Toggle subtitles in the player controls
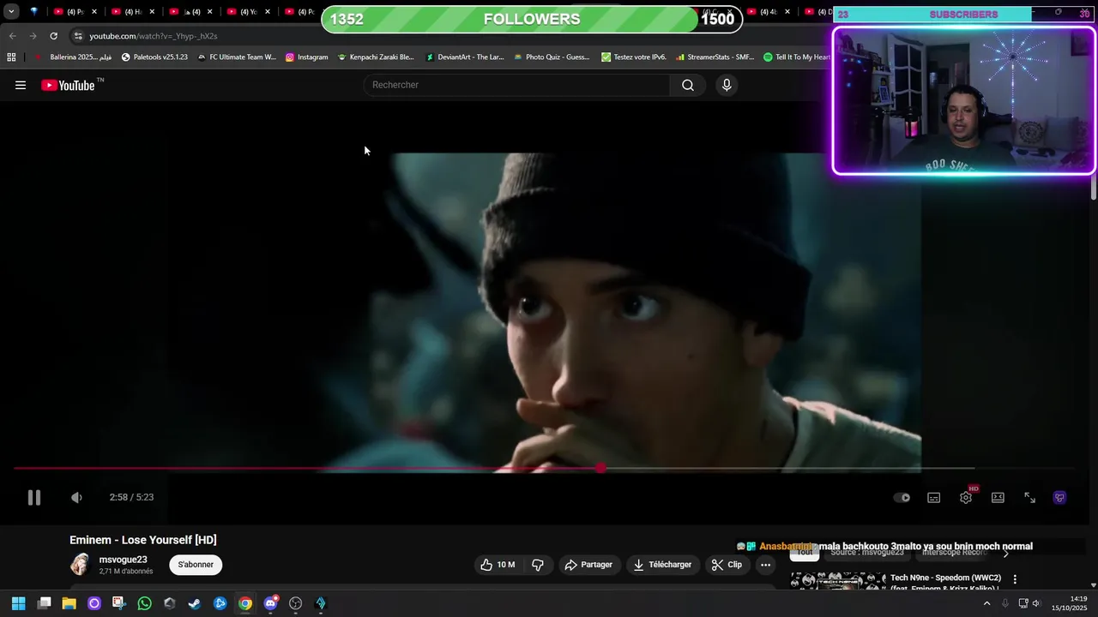The width and height of the screenshot is (1098, 617). click(x=933, y=497)
